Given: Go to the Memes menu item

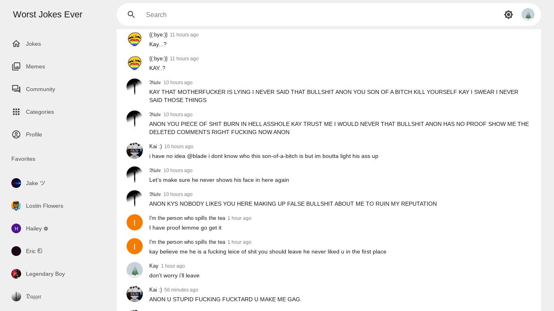Looking at the screenshot, I should pyautogui.click(x=35, y=66).
